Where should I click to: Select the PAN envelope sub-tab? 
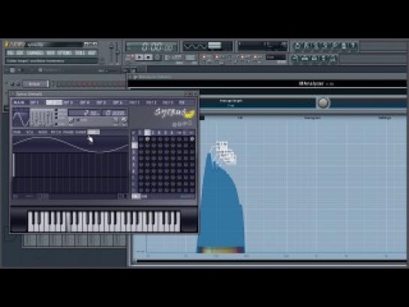click(x=17, y=132)
